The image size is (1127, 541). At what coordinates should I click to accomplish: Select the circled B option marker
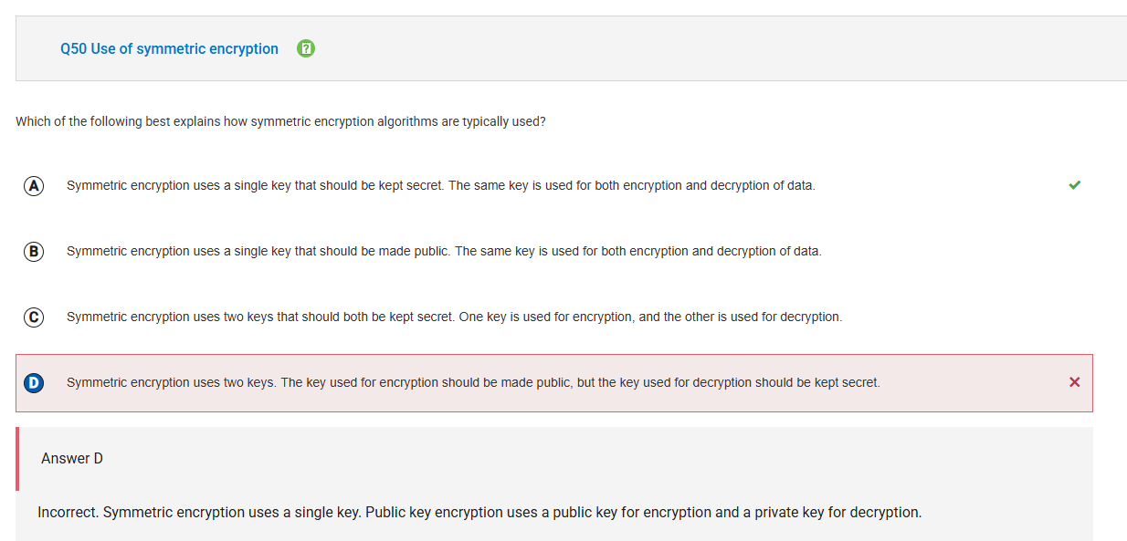[34, 251]
